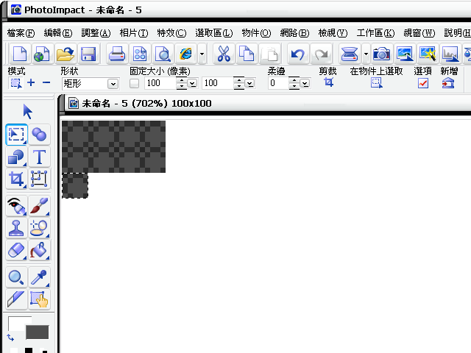The width and height of the screenshot is (471, 353).
Task: Open the width value dropdown arrow
Action: (192, 83)
